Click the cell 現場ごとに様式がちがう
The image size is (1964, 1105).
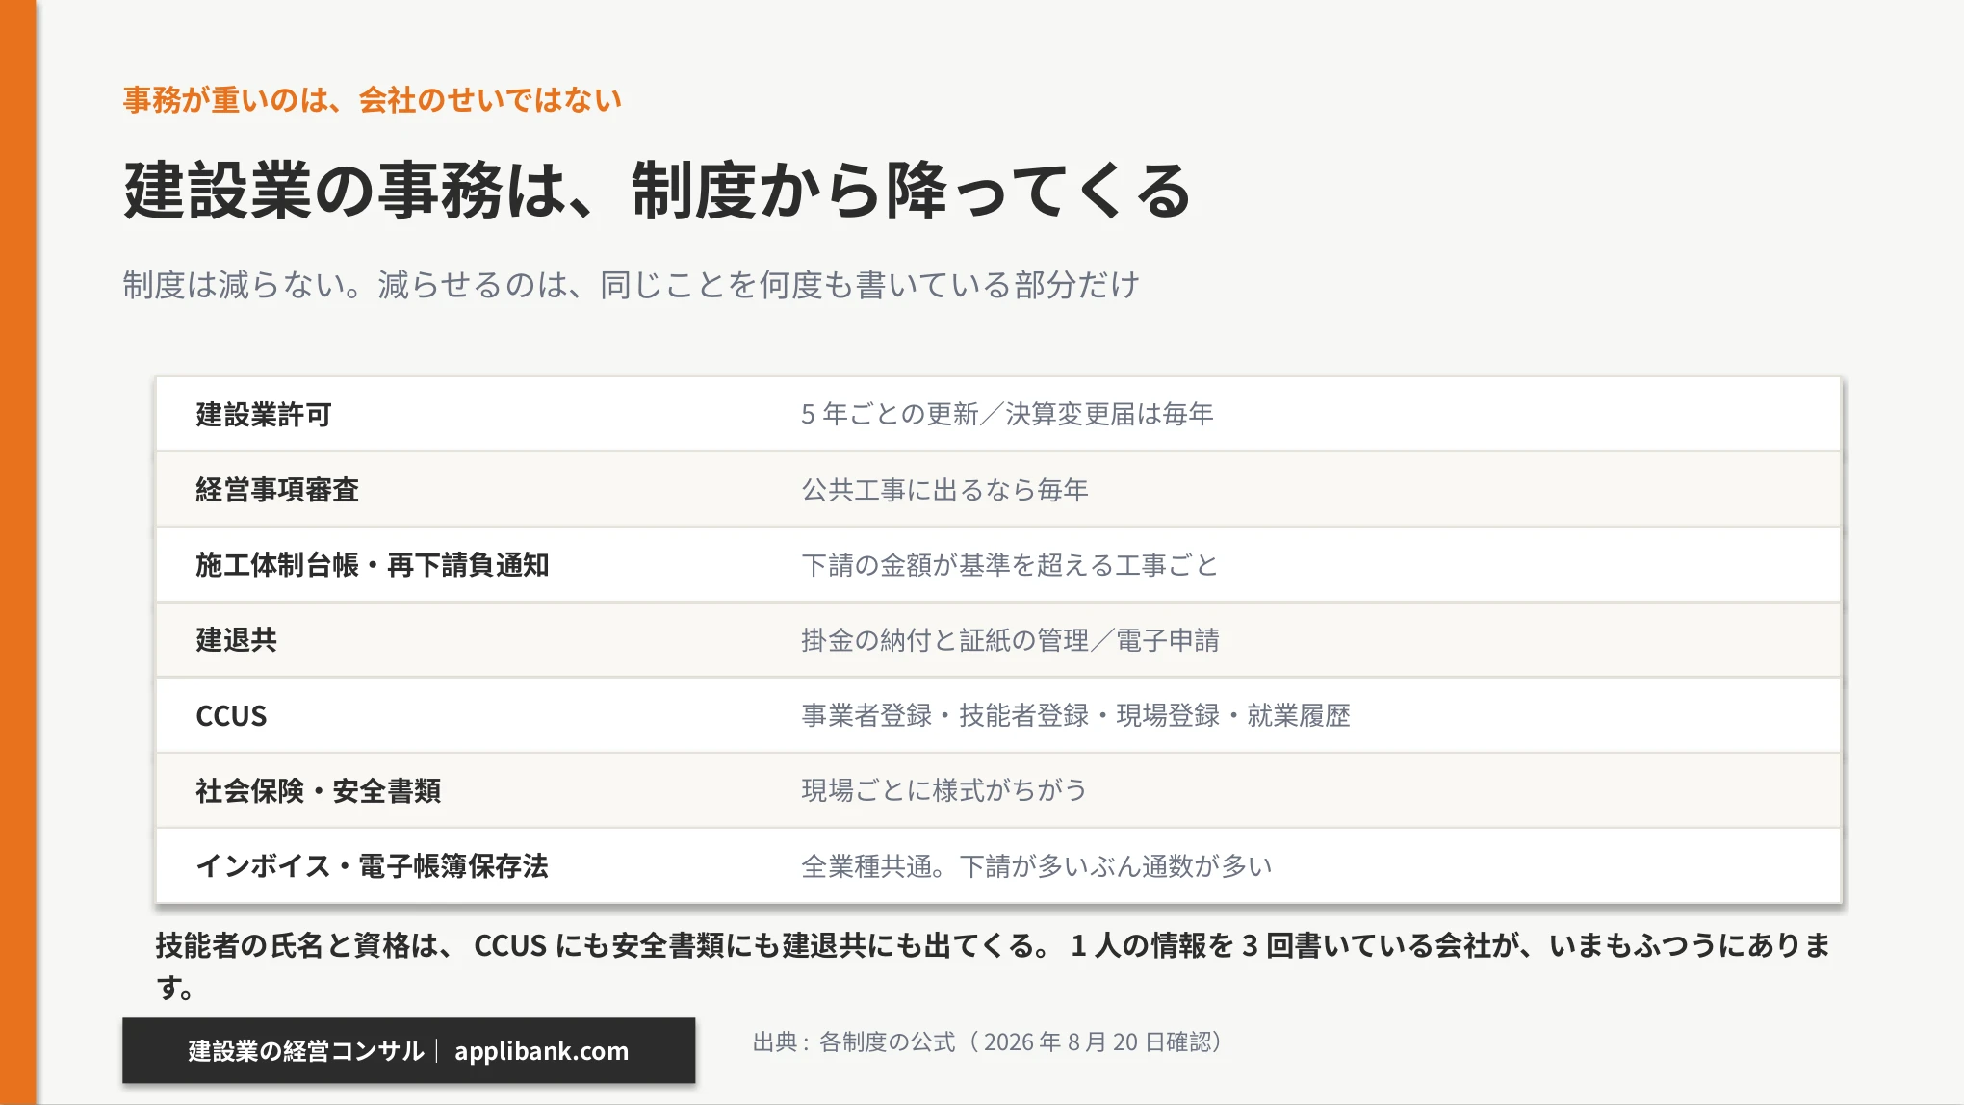pyautogui.click(x=943, y=790)
